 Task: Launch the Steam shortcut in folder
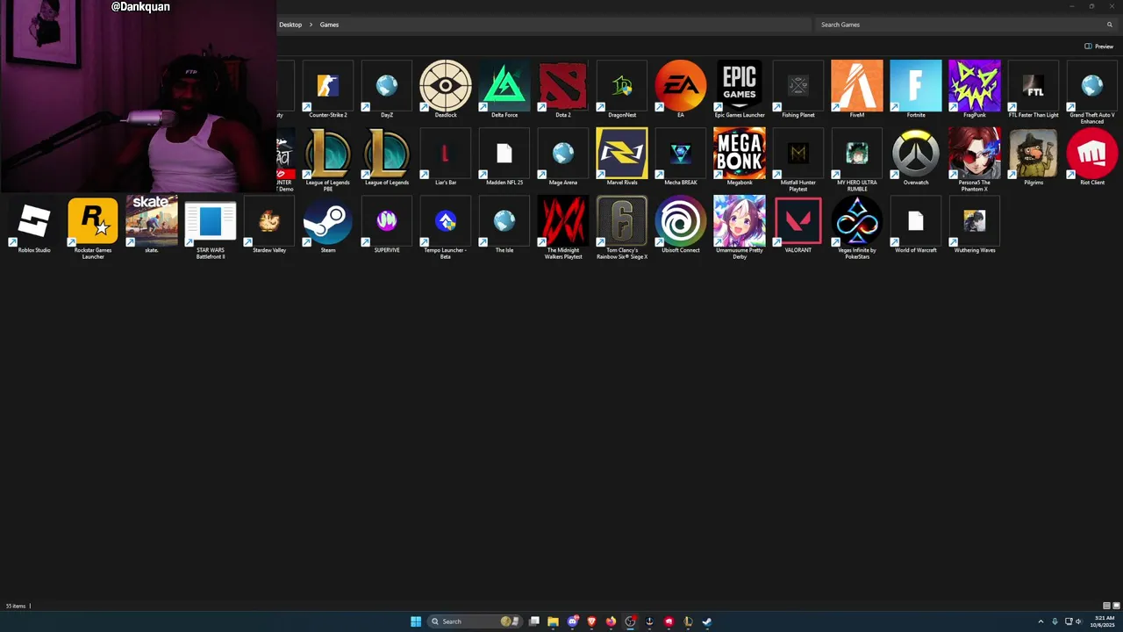(328, 224)
